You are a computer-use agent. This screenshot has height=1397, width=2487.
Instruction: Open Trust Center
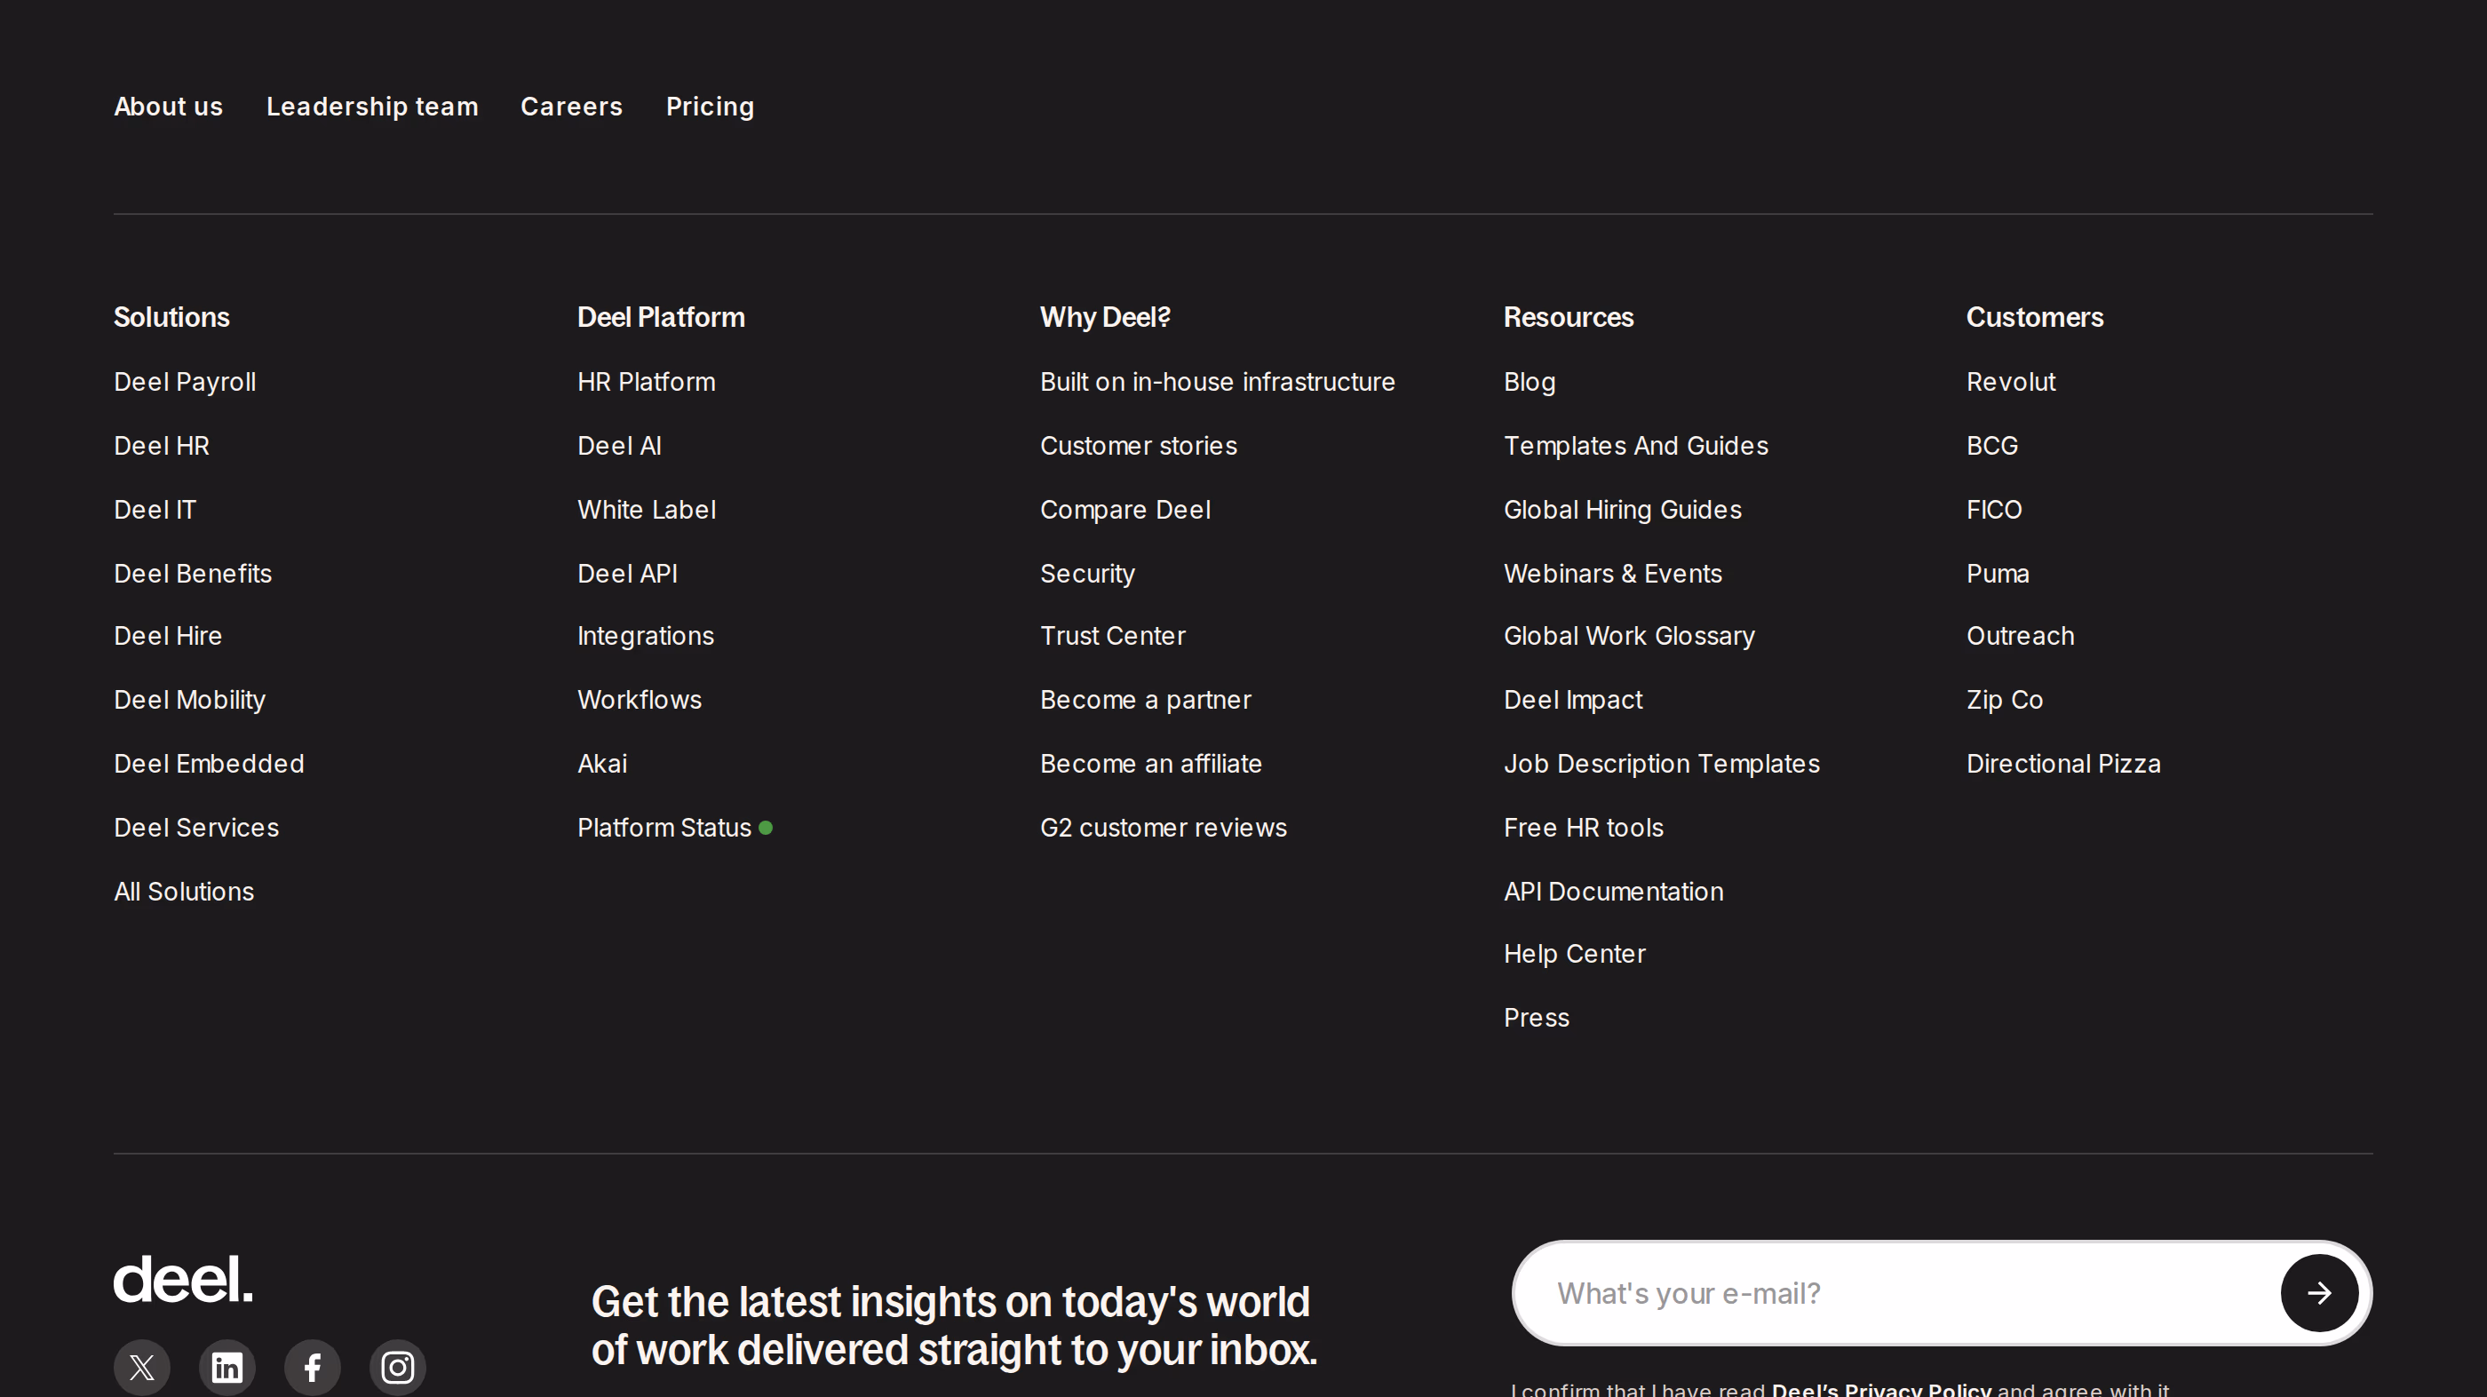pos(1112,636)
